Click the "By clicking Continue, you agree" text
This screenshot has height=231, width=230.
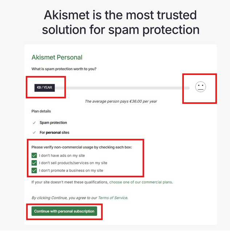[64, 198]
